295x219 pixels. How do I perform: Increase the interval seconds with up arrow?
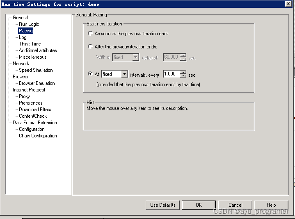click(183, 72)
